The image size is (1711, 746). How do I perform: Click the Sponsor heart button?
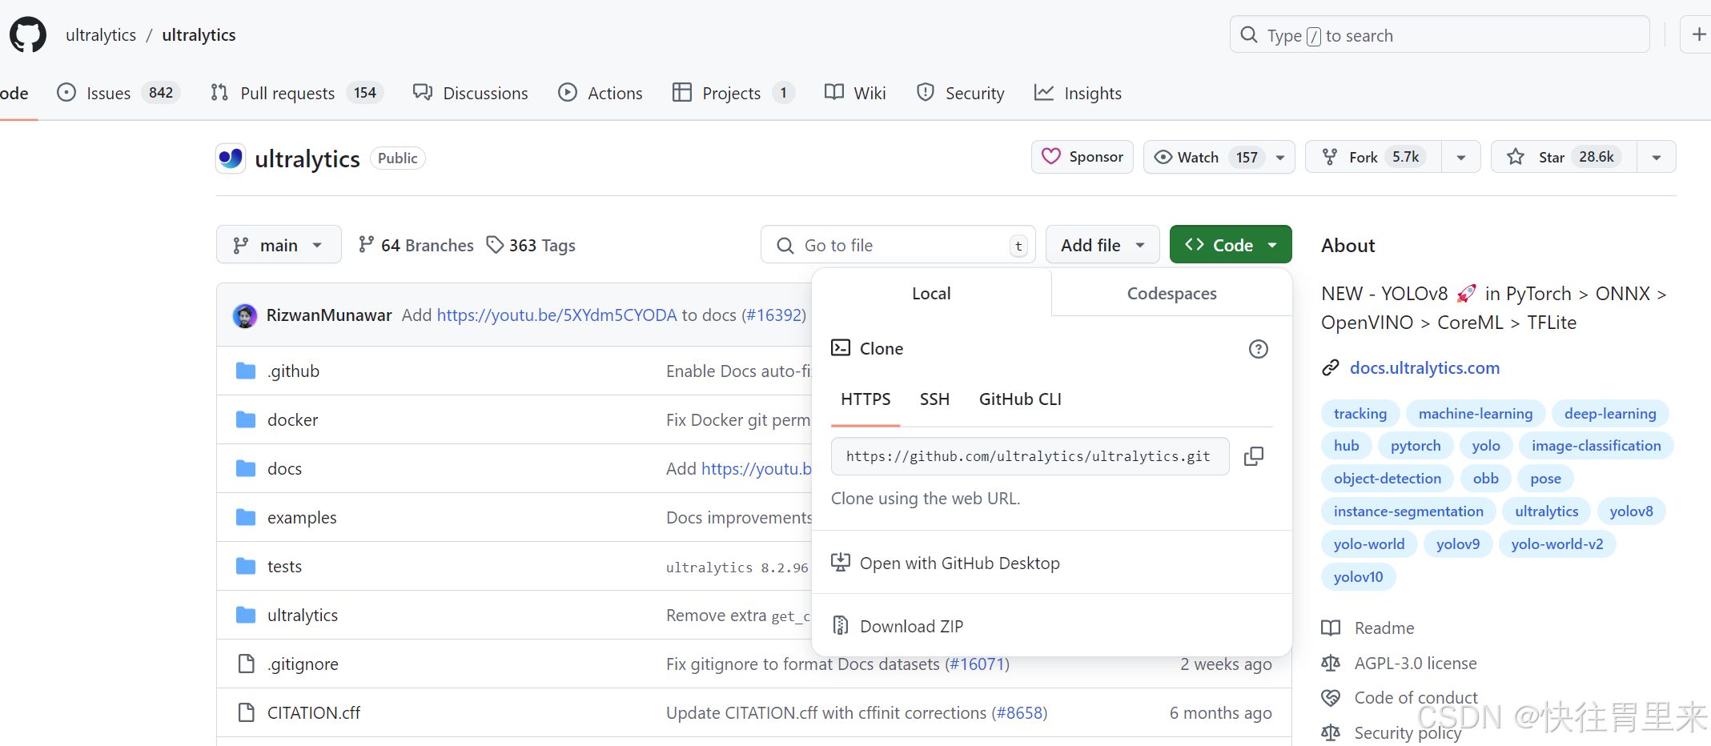click(x=1082, y=157)
